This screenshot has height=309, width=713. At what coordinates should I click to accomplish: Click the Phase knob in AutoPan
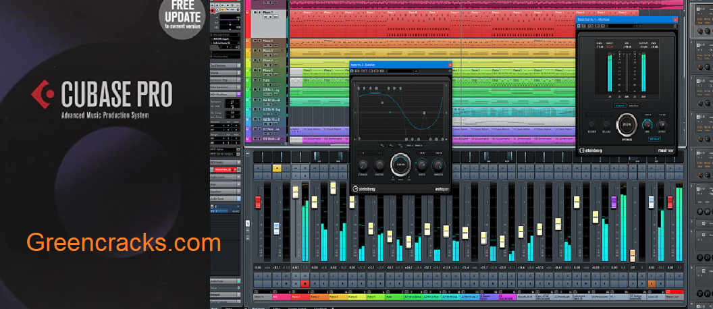(x=364, y=166)
